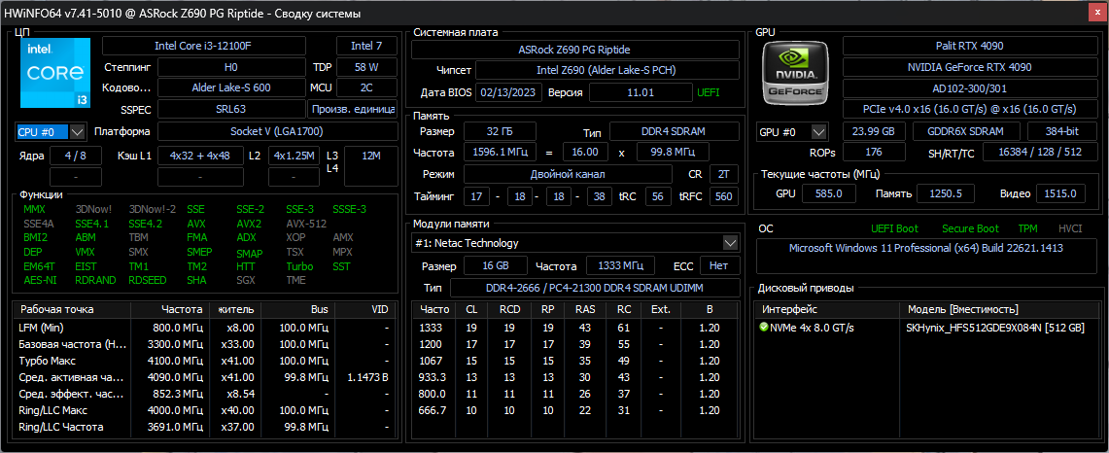Click the Intel 7 process field
1109x453 pixels.
[x=366, y=46]
